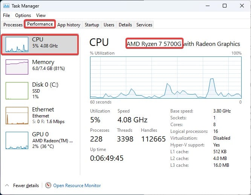Maximize the Task Manager window

pos(225,6)
